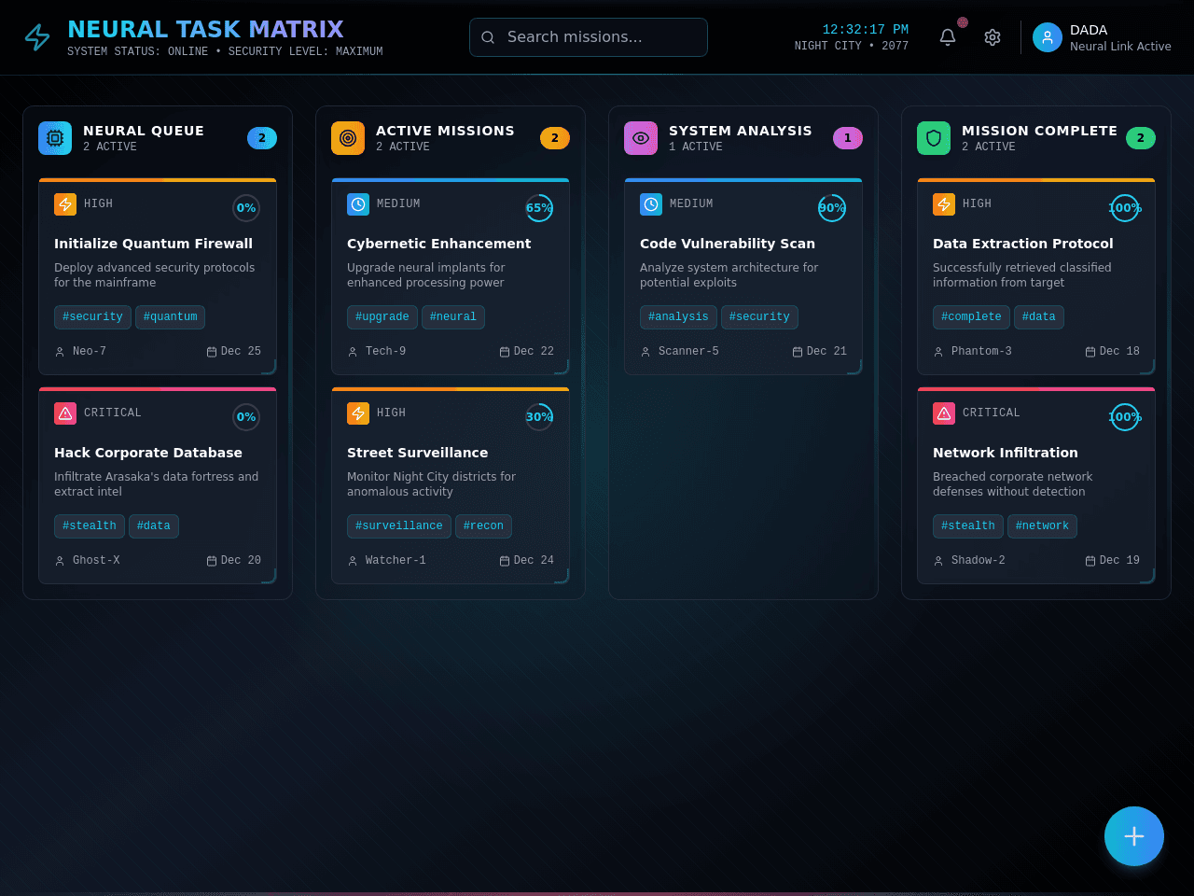Open the Code Vulnerability Scan title
Screen dimensions: 1194x896
(x=728, y=244)
